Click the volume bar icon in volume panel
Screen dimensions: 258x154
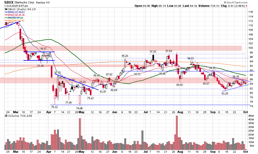7,115
